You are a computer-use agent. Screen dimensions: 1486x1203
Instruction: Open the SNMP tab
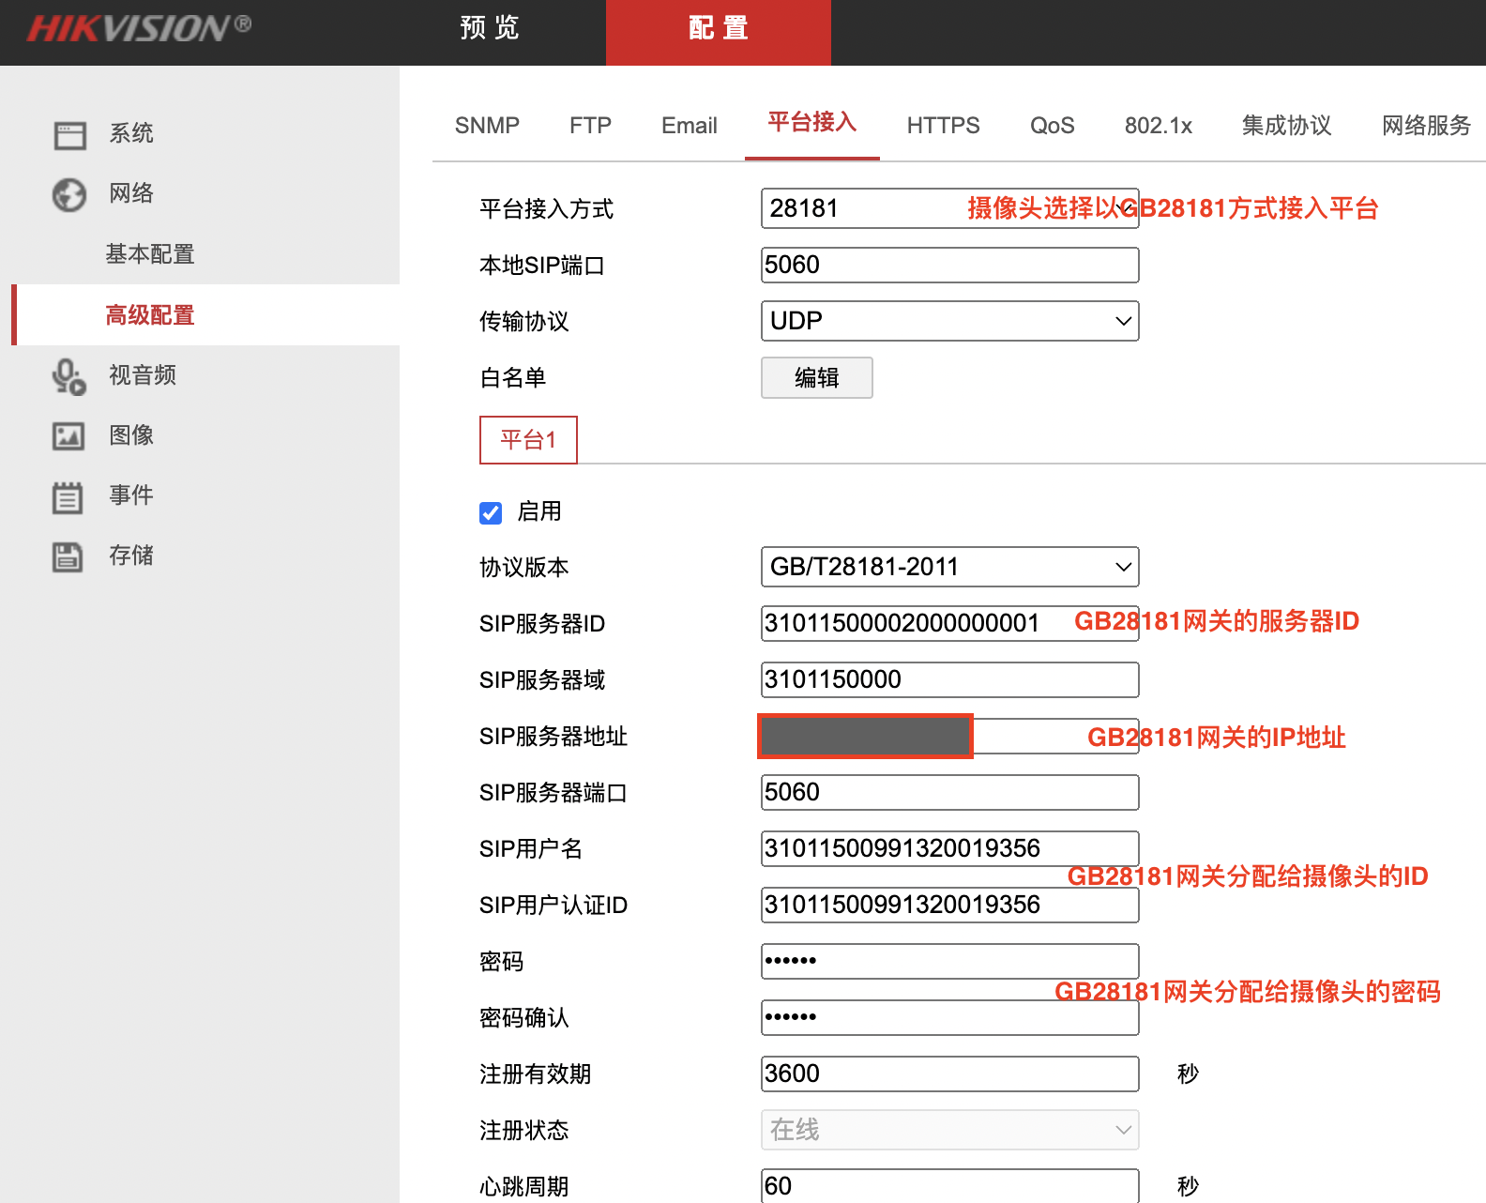point(487,126)
